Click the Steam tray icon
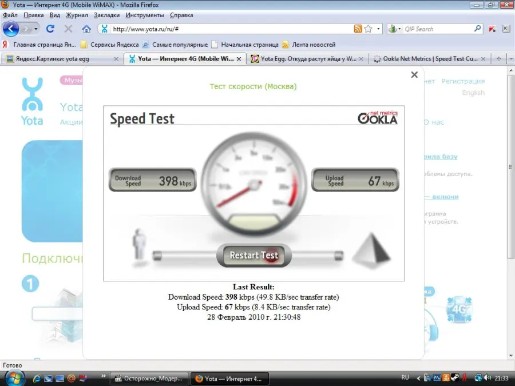 coord(455,378)
